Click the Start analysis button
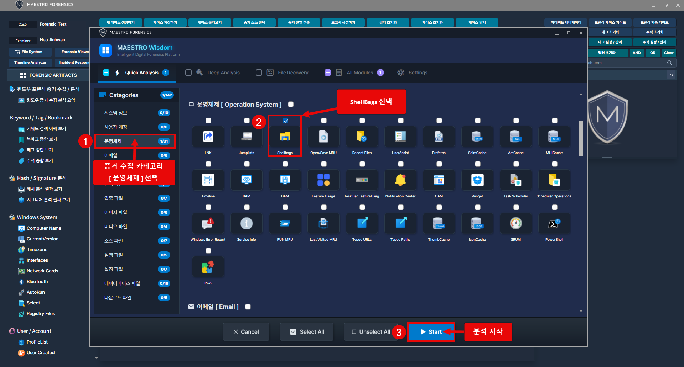684x367 pixels. pyautogui.click(x=431, y=332)
